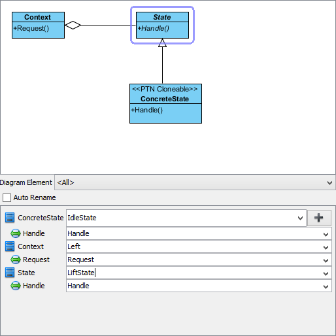Select the ConcreteState class box in diagram
The width and height of the screenshot is (336, 336).
165,103
